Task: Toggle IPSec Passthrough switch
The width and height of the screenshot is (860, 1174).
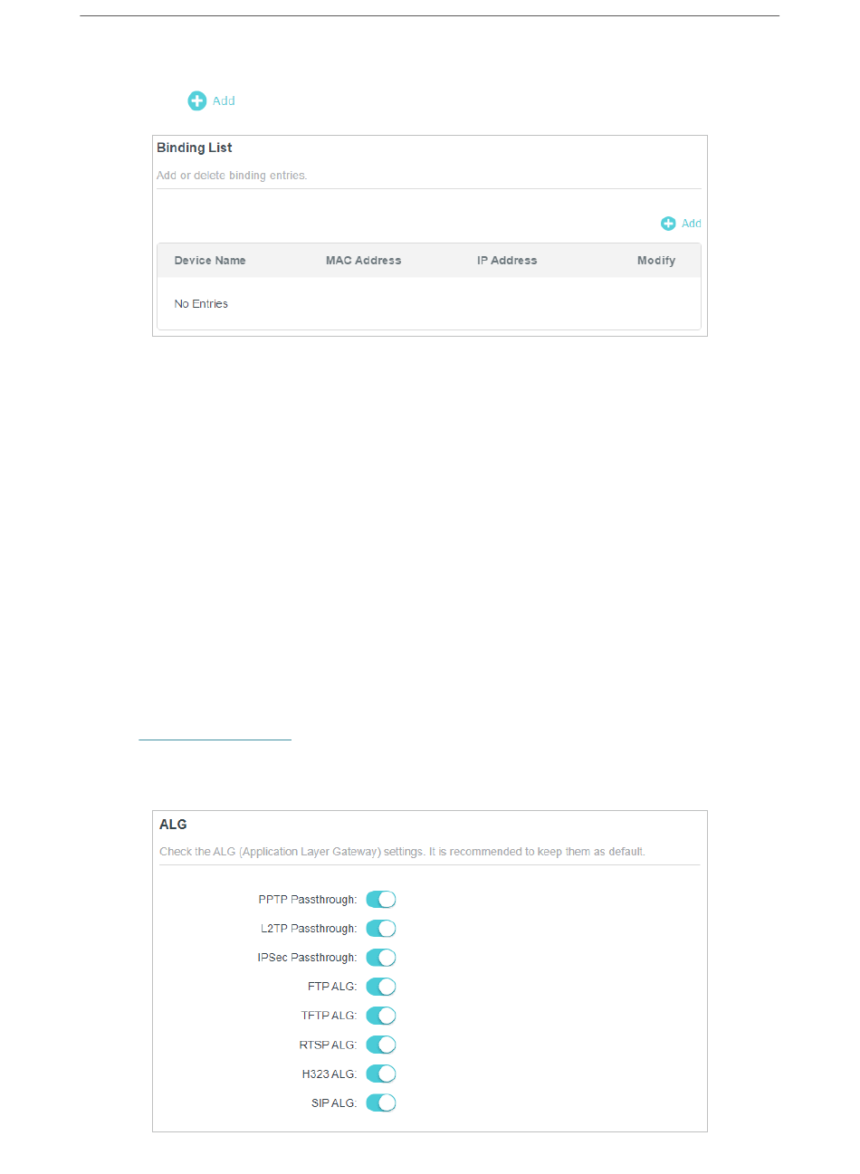Action: pos(381,958)
